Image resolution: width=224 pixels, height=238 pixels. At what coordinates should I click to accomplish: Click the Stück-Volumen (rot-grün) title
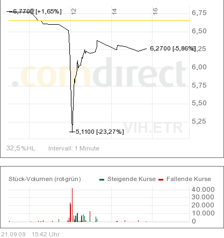click(45, 179)
